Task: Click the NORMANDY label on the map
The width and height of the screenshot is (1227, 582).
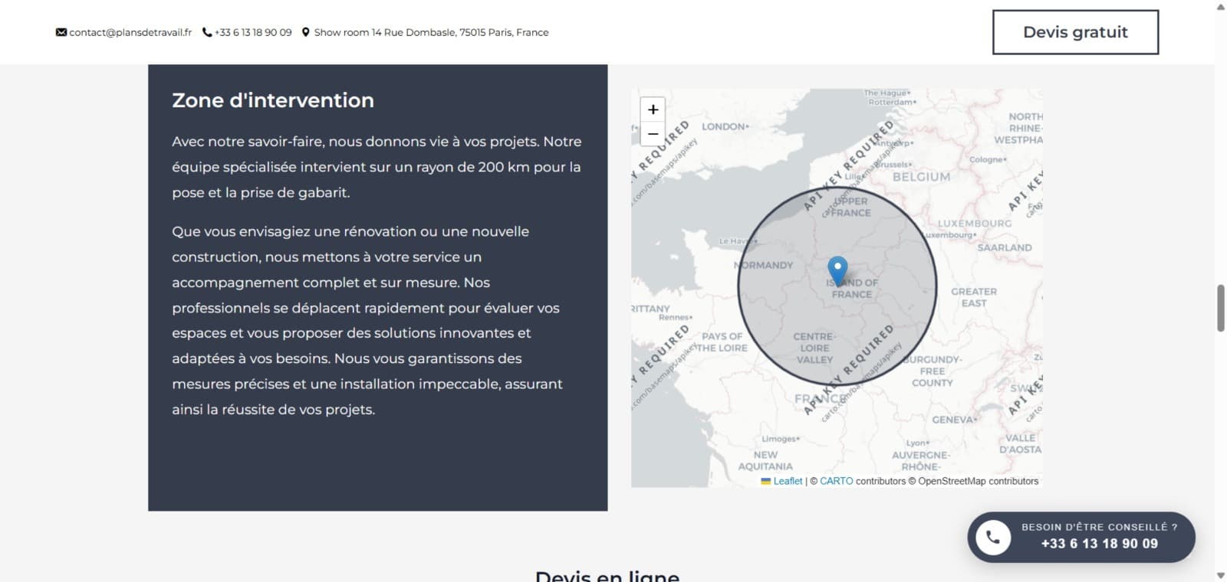Action: [764, 265]
